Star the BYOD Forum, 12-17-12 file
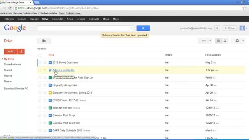 coord(45,100)
